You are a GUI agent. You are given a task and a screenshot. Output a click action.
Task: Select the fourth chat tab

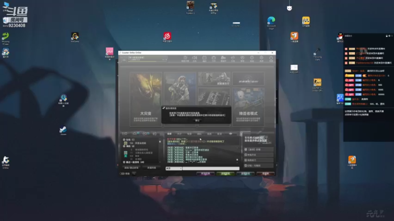point(199,134)
